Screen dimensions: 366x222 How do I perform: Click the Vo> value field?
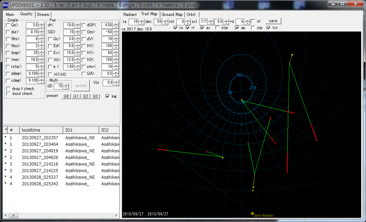pyautogui.click(x=69, y=60)
